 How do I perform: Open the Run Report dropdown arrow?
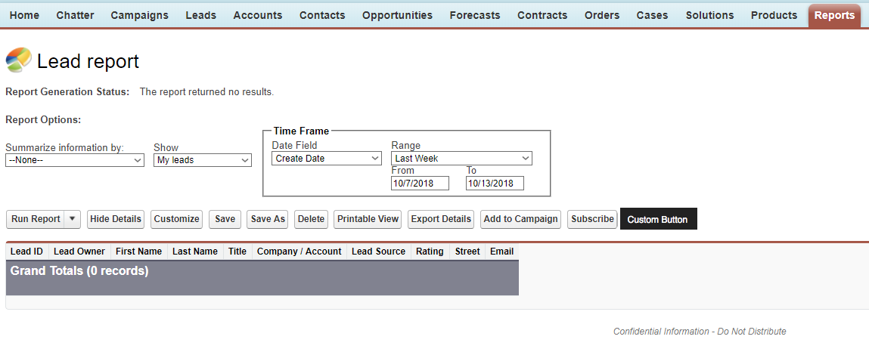pos(73,219)
